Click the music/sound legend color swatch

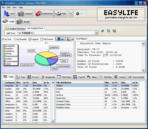(5, 56)
